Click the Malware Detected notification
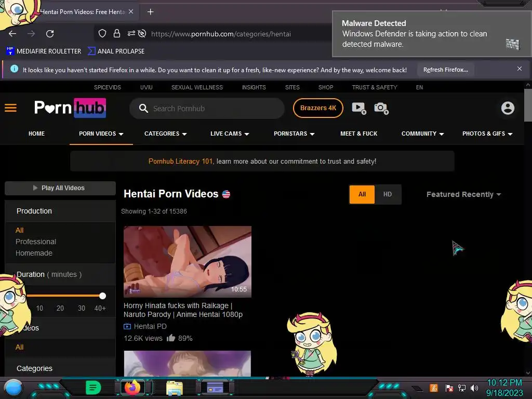The width and height of the screenshot is (532, 399). coord(431,34)
